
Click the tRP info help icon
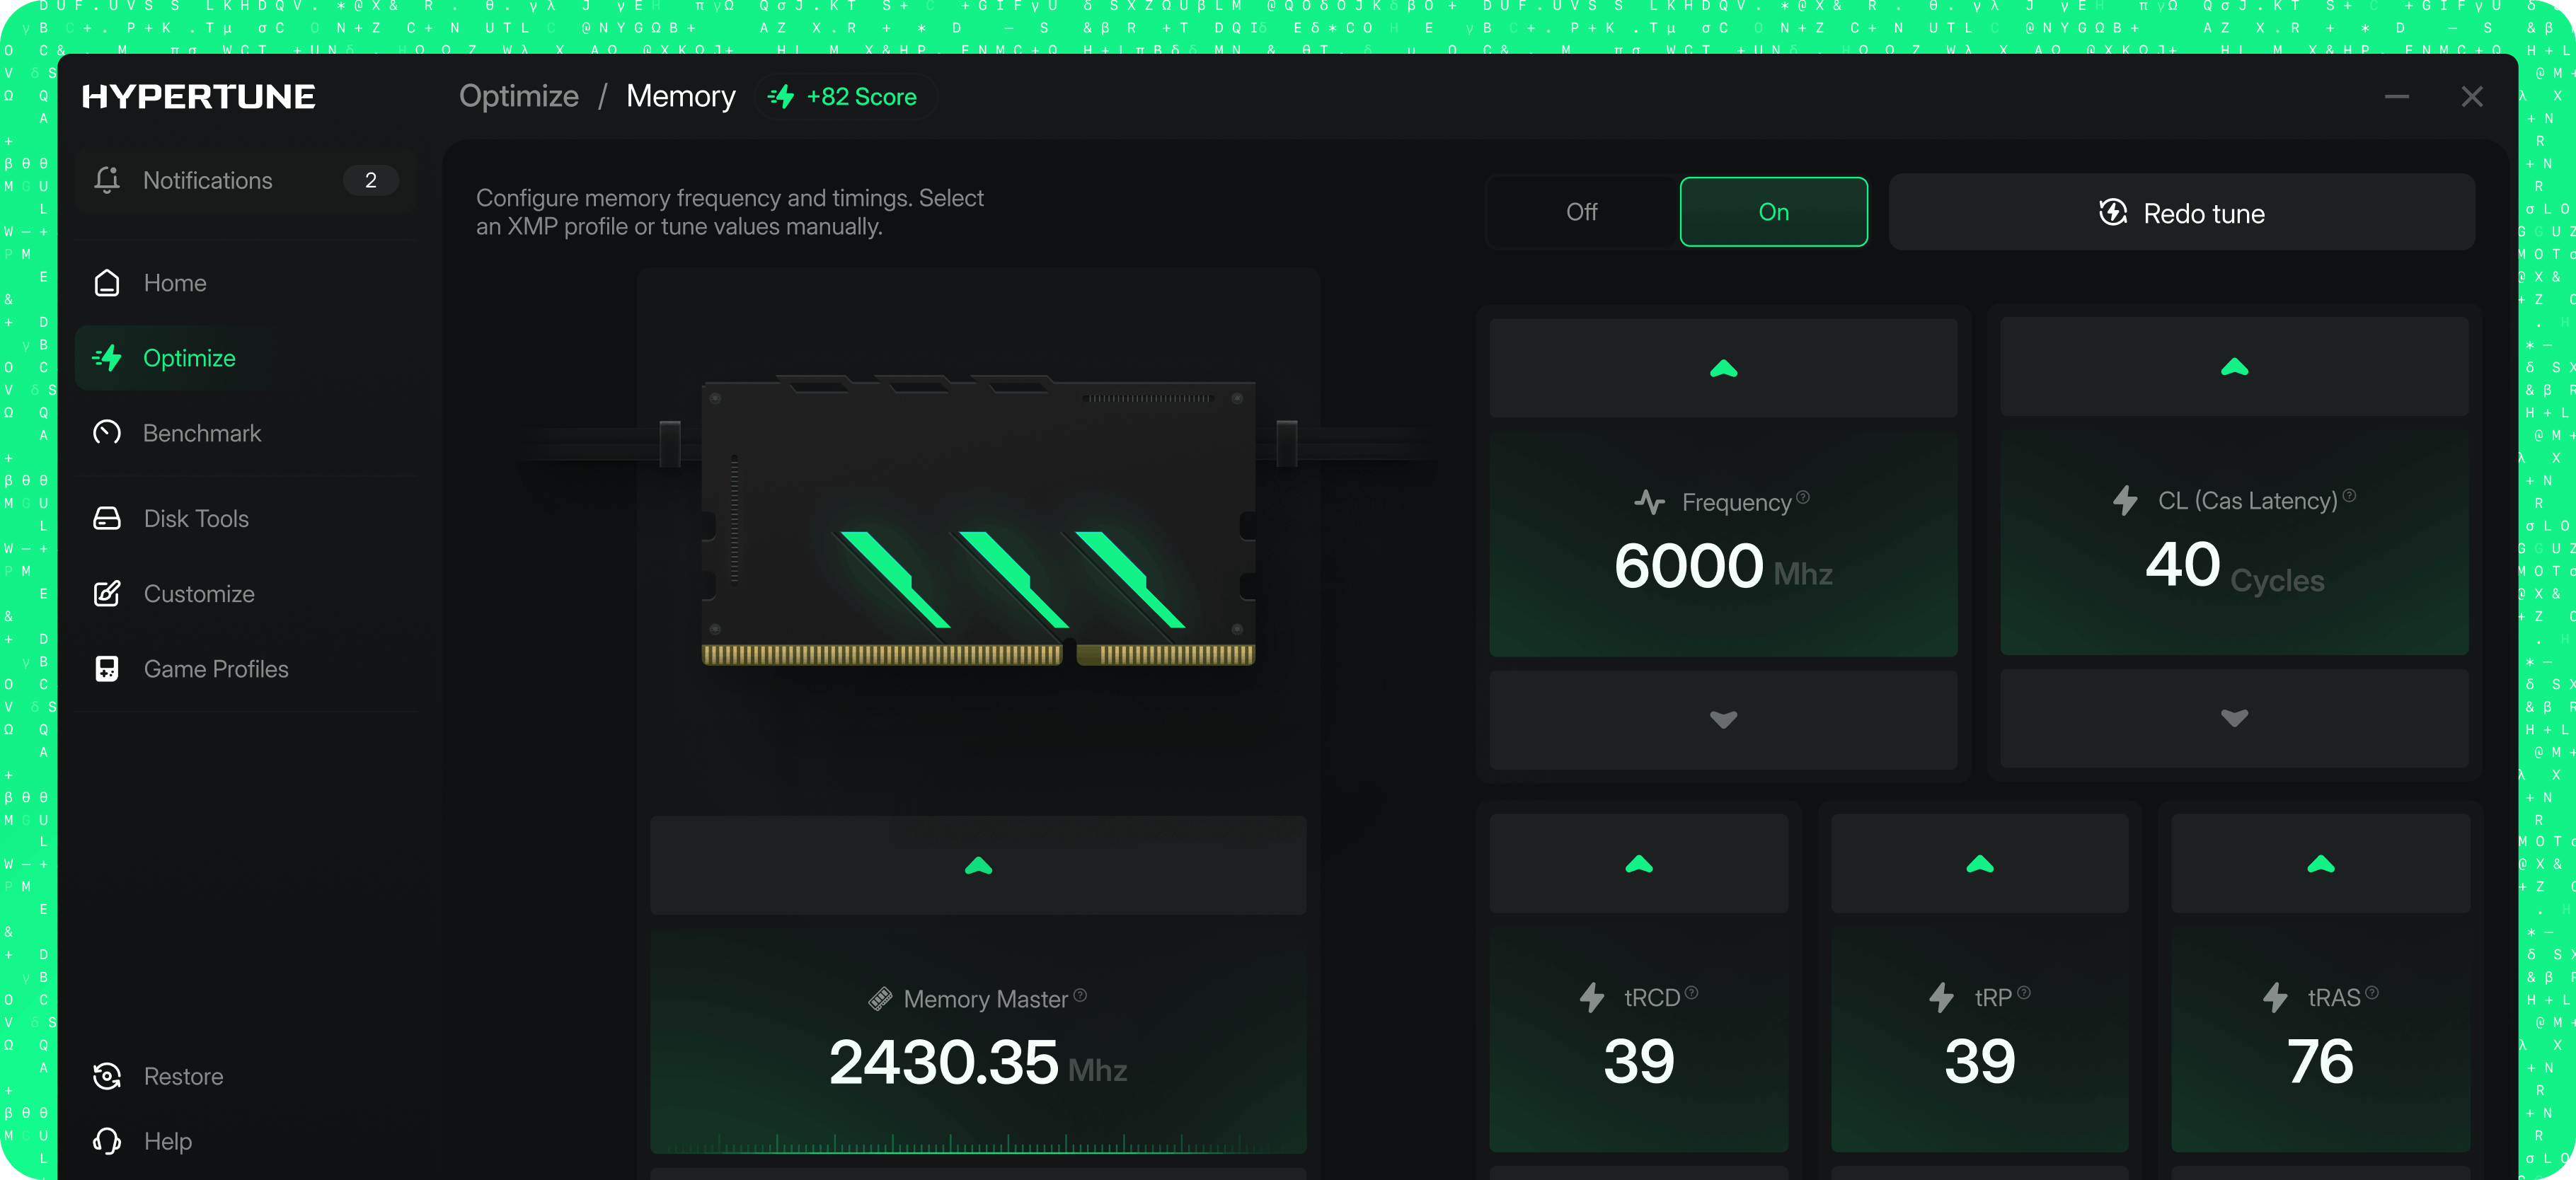2024,992
